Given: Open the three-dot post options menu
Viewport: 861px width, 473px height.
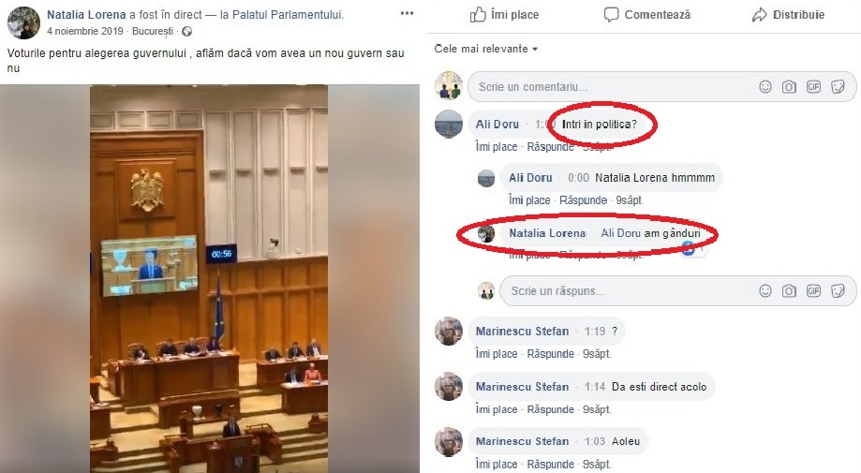Looking at the screenshot, I should coord(407,13).
